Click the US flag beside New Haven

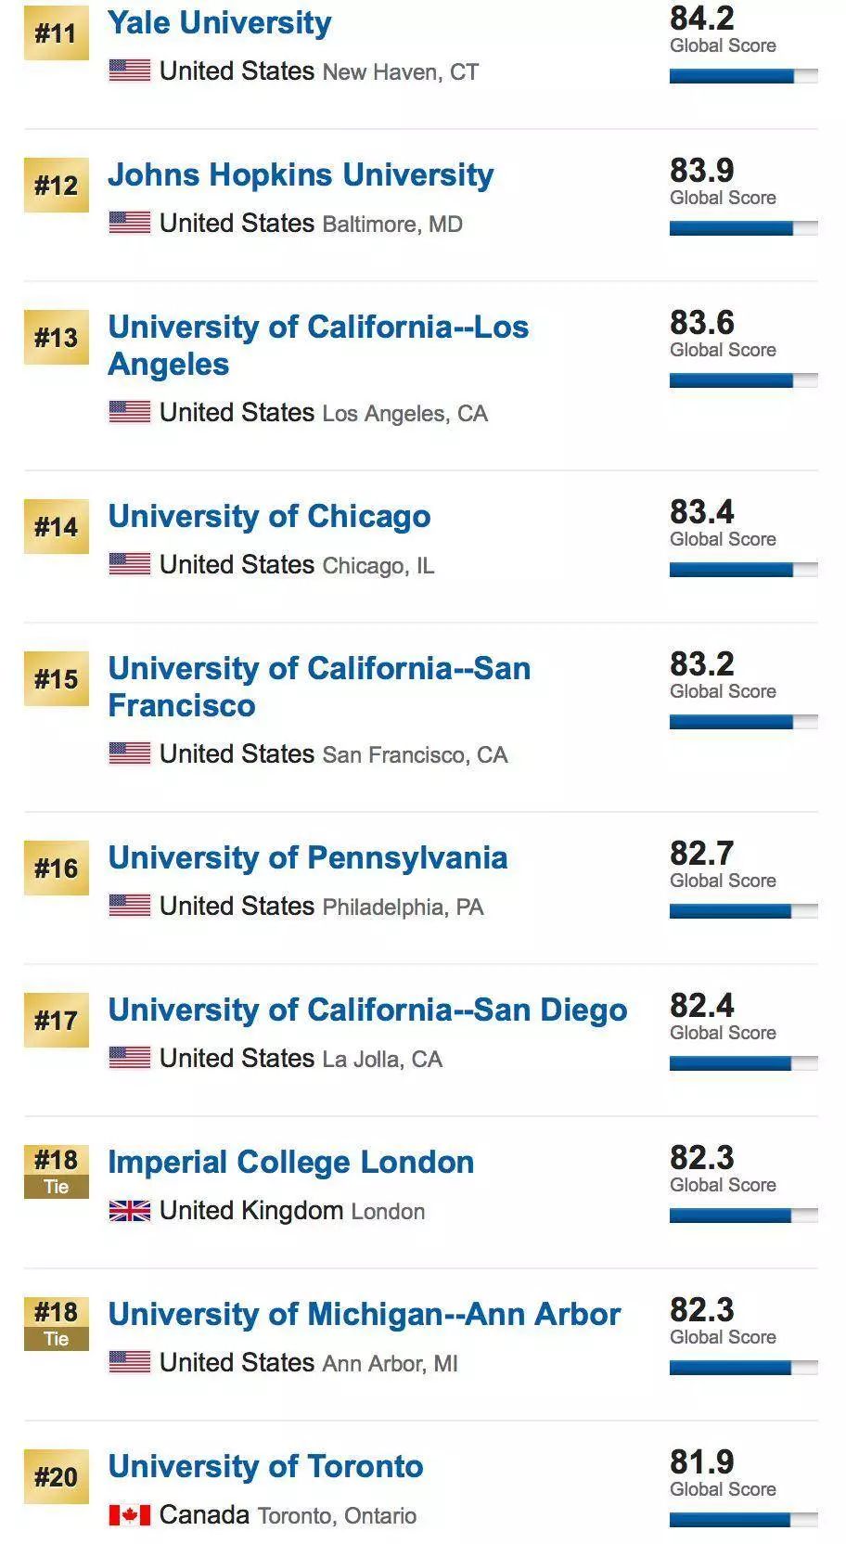(x=129, y=71)
